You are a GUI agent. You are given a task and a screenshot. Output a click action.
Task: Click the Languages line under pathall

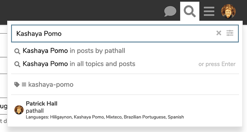pyautogui.click(x=105, y=117)
